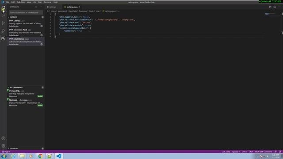Install the PostgreSQL extension

pos(40,96)
